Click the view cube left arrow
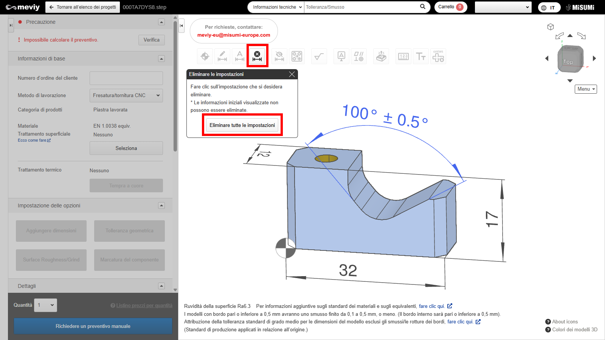The width and height of the screenshot is (605, 340). click(x=547, y=58)
